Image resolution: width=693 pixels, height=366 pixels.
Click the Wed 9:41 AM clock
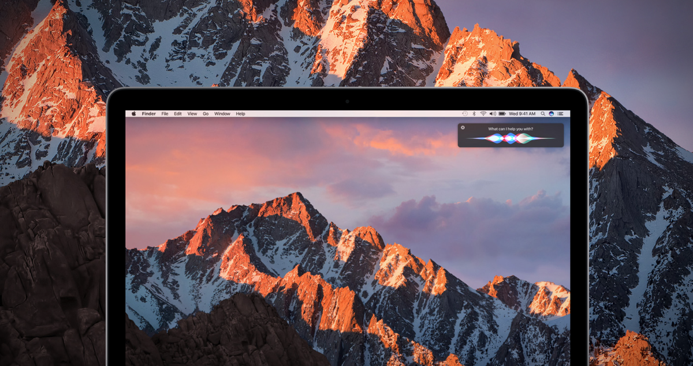tap(522, 114)
